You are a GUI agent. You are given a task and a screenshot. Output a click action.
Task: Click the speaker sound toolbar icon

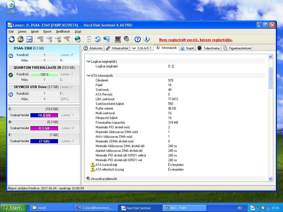pos(127,39)
